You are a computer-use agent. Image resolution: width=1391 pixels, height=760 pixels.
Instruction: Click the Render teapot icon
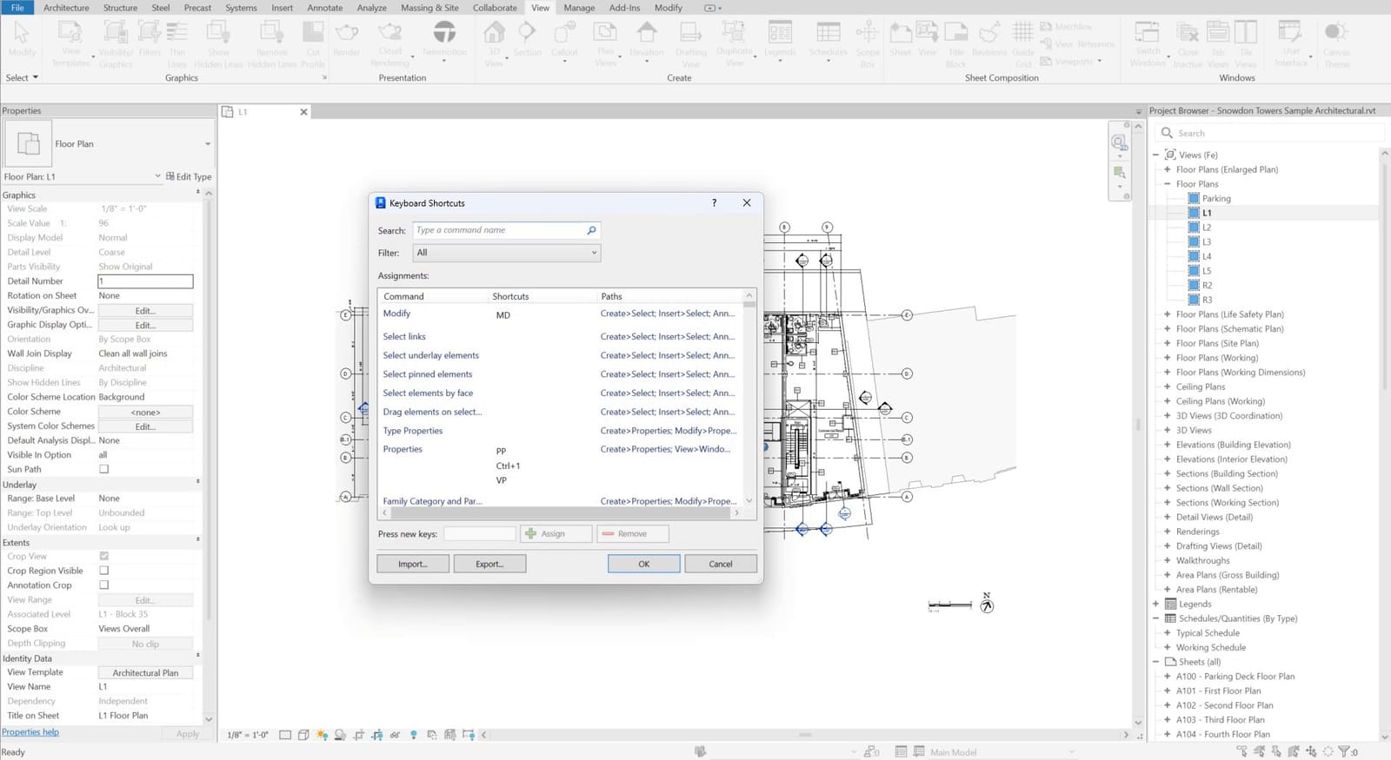[347, 33]
